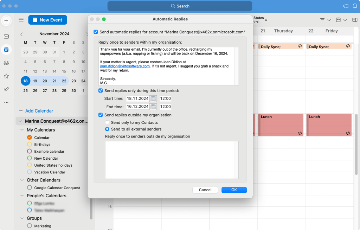Toggle Send replies outside my organisation checkbox
This screenshot has width=360, height=230.
(x=101, y=115)
